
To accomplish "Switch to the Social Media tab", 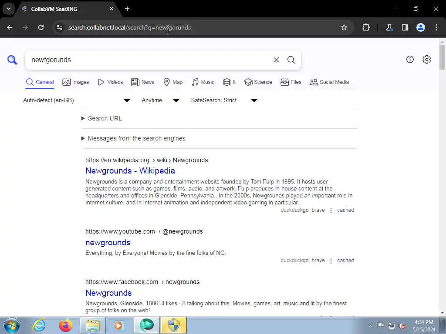I will (x=329, y=82).
